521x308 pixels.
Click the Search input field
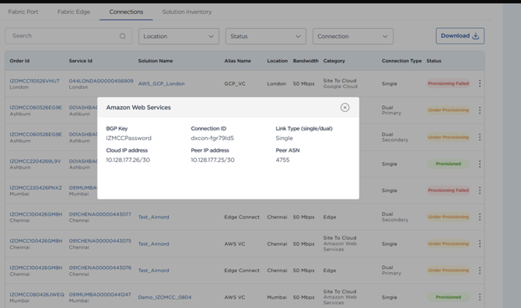point(68,36)
